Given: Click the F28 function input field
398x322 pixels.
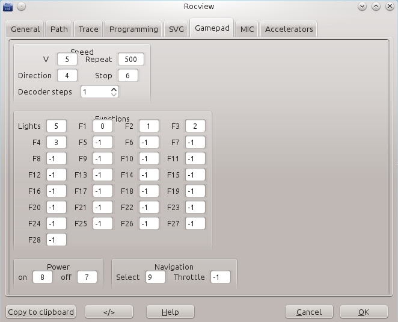Looking at the screenshot, I should tap(56, 240).
